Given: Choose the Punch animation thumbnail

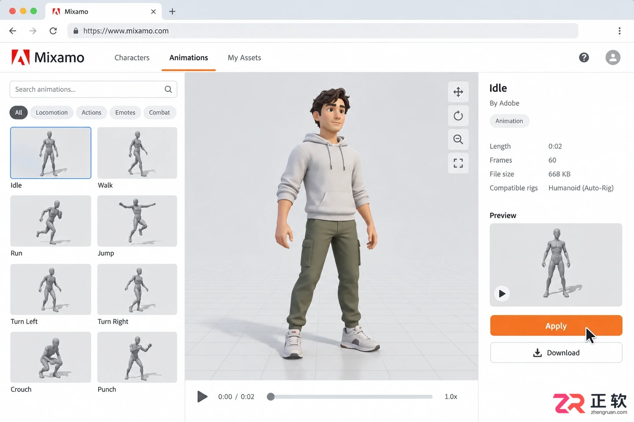Looking at the screenshot, I should tap(137, 357).
